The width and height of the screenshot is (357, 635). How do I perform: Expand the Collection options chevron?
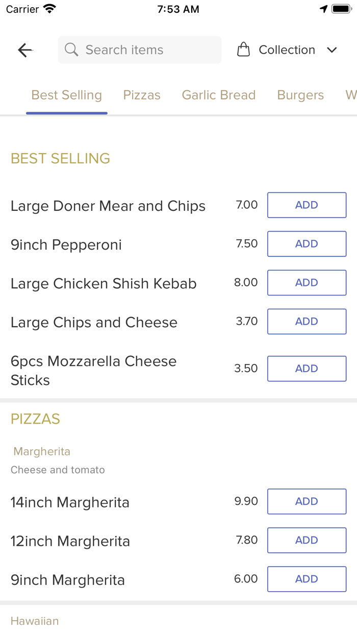point(332,50)
